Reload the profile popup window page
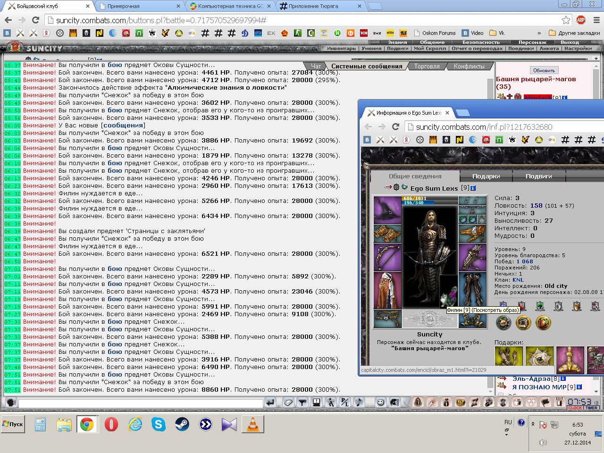 coord(395,126)
